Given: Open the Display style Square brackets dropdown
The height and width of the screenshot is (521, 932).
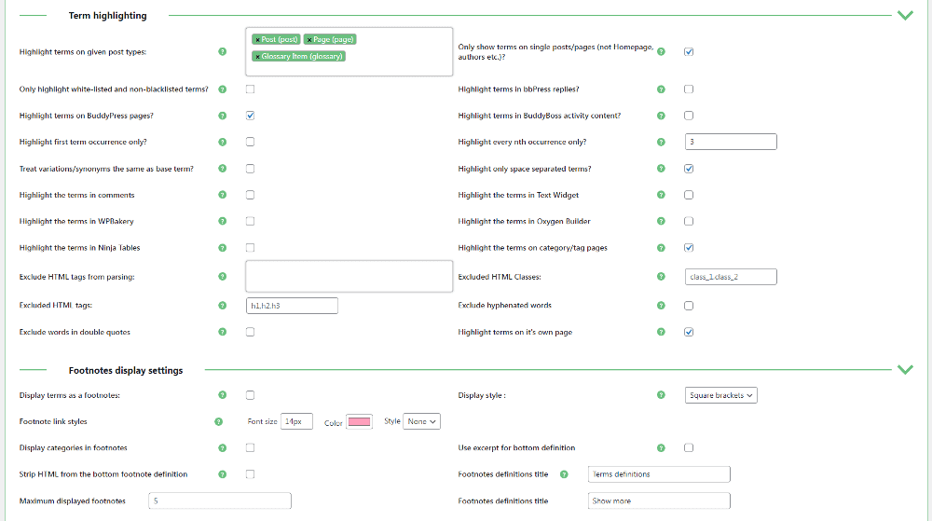Looking at the screenshot, I should point(720,395).
